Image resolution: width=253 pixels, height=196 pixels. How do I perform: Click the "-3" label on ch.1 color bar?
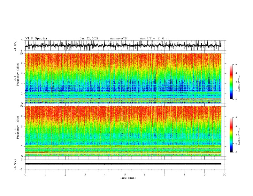click(x=235, y=64)
